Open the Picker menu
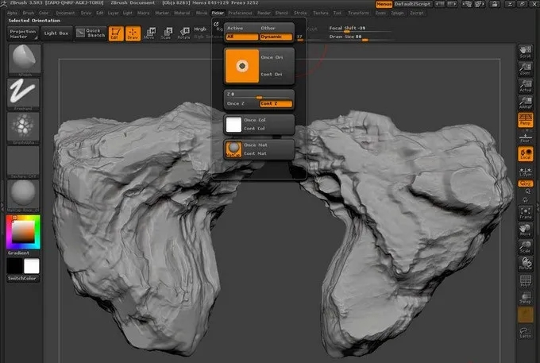The width and height of the screenshot is (540, 363). [x=218, y=14]
